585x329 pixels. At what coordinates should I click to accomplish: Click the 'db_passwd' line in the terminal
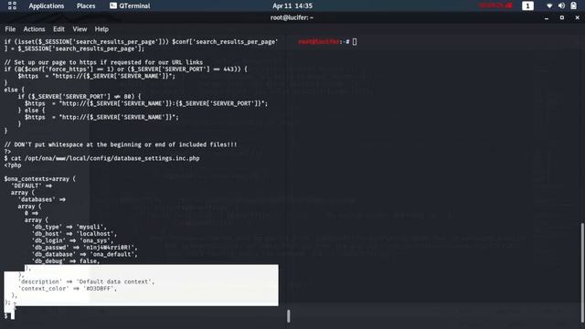(85, 248)
